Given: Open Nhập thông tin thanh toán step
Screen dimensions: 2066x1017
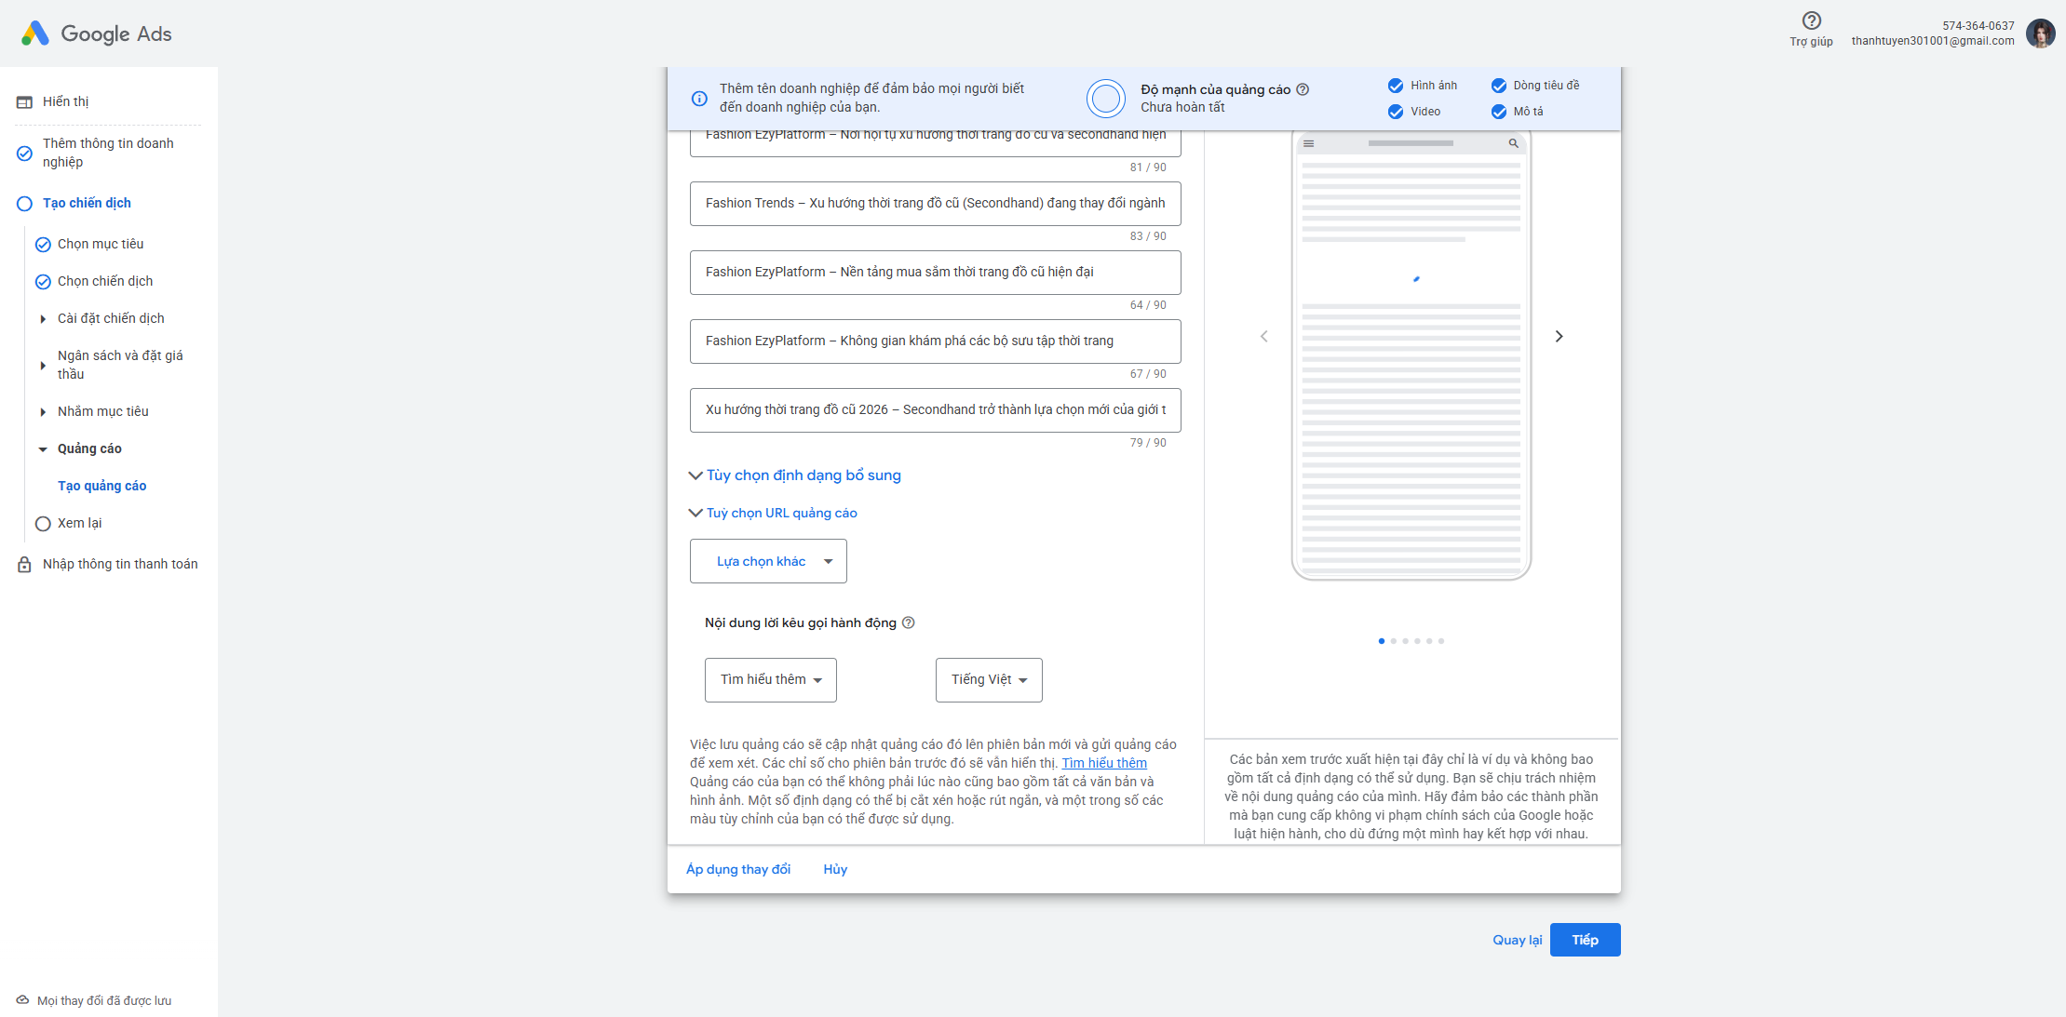Looking at the screenshot, I should 120,564.
